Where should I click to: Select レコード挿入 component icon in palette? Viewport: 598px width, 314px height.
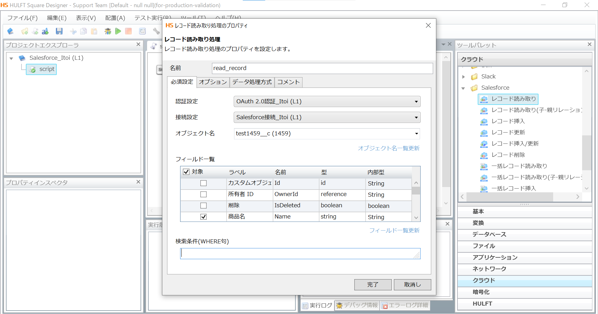tap(484, 122)
